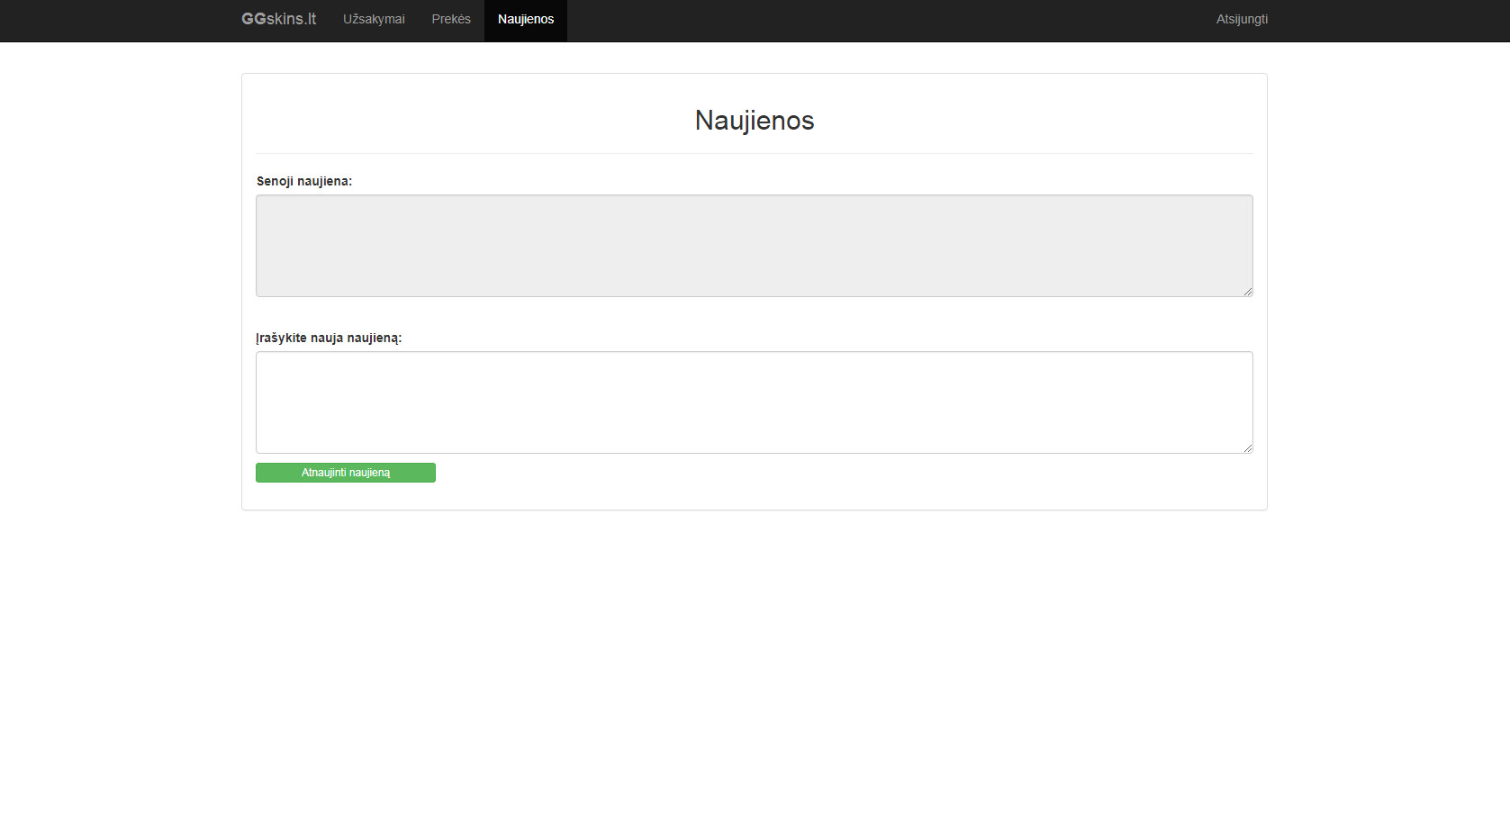
Task: Click the white margin right of the news panel
Action: (1387, 288)
